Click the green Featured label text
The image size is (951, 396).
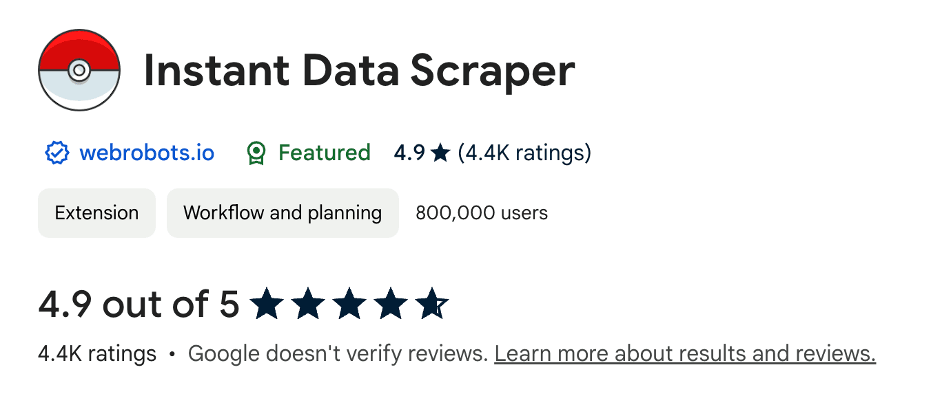tap(324, 153)
